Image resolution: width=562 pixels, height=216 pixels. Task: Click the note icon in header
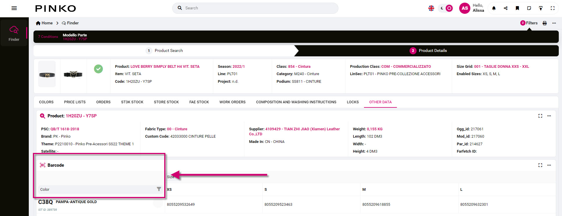click(x=529, y=8)
